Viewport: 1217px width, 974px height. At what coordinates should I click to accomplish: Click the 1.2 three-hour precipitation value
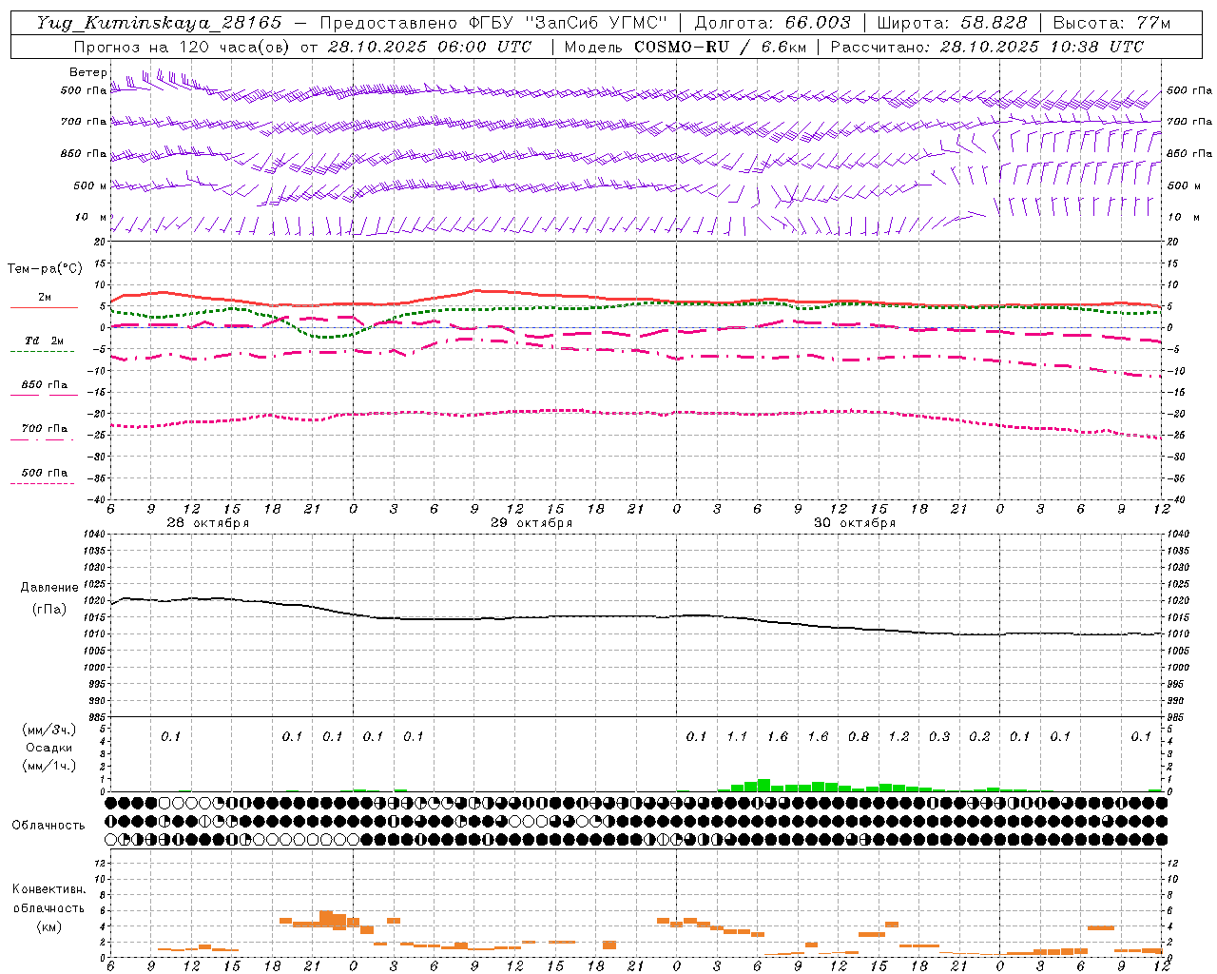click(x=898, y=736)
